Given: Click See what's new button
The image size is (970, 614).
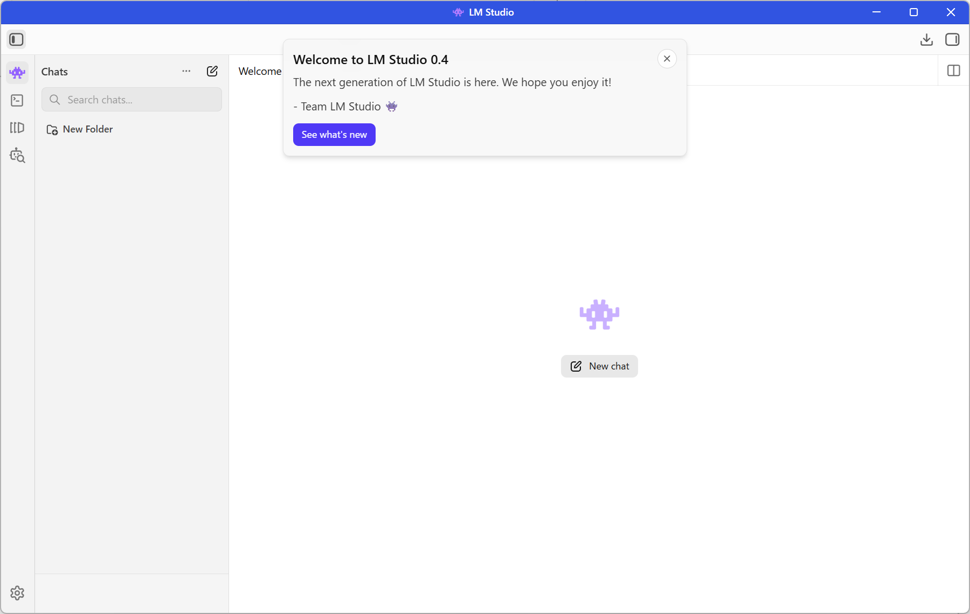Looking at the screenshot, I should click(x=334, y=135).
